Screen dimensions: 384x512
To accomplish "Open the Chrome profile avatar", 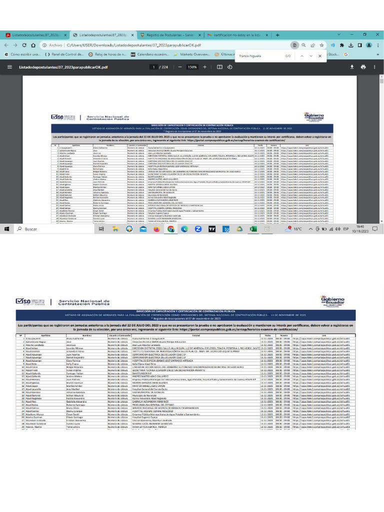I will coord(369,45).
